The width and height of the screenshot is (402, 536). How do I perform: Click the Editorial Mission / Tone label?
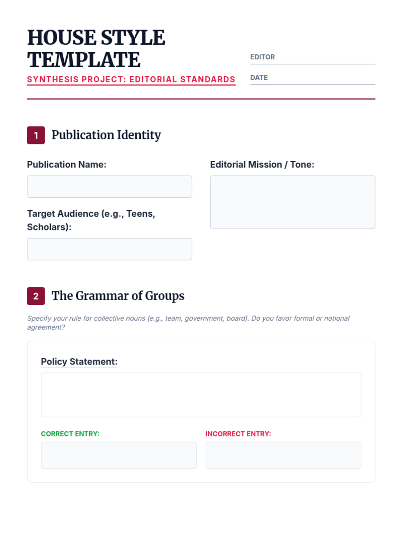[262, 164]
